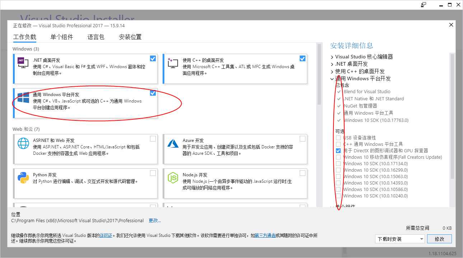Image resolution: width=463 pixels, height=258 pixels.
Task: Check Windows 10 SDK (10.0.16299.0)
Action: coord(338,170)
